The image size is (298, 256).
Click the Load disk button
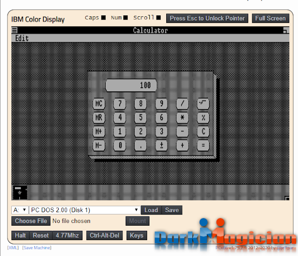[151, 210]
